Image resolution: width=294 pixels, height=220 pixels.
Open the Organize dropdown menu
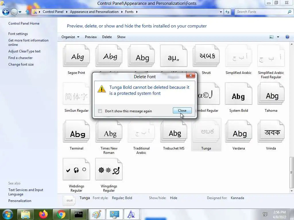point(70,37)
